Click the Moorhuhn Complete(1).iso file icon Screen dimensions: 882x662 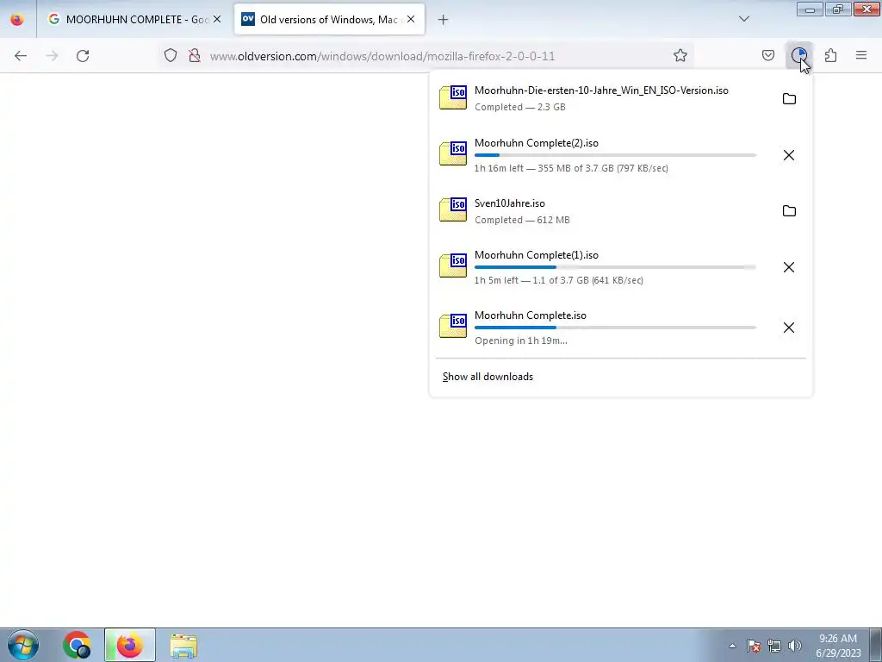coord(453,265)
